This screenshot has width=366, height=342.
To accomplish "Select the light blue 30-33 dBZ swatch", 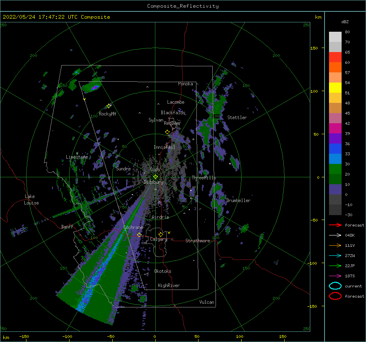I will pos(335,159).
